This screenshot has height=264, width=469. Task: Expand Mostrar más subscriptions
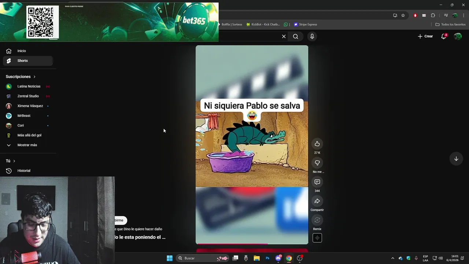click(28, 145)
